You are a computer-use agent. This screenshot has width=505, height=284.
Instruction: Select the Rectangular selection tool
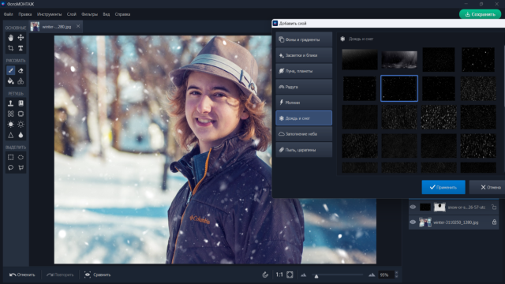(10, 157)
